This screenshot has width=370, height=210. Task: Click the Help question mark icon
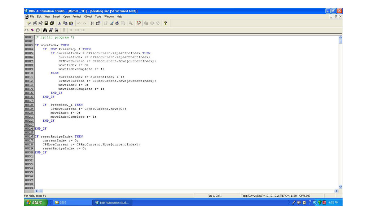pyautogui.click(x=166, y=23)
